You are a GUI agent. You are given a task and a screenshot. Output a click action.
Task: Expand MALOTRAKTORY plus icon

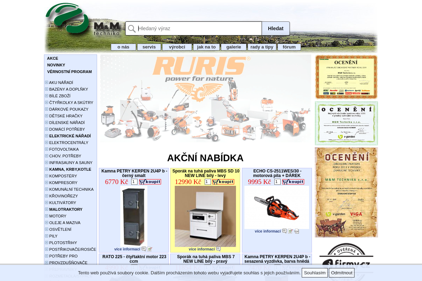(46, 209)
